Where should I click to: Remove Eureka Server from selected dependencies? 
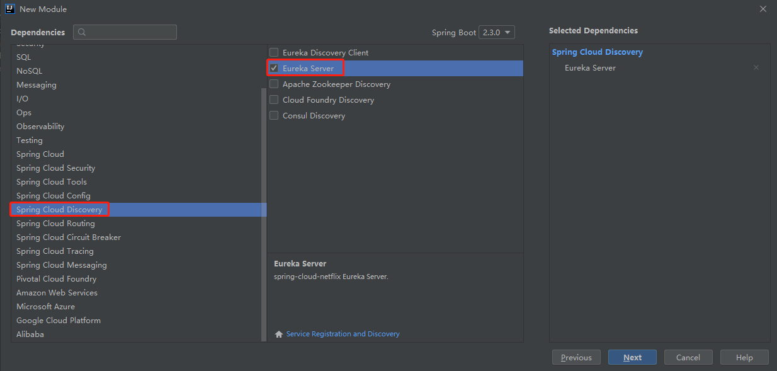click(x=756, y=68)
